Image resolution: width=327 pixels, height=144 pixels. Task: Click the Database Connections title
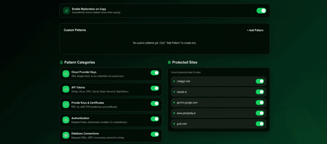pyautogui.click(x=85, y=134)
